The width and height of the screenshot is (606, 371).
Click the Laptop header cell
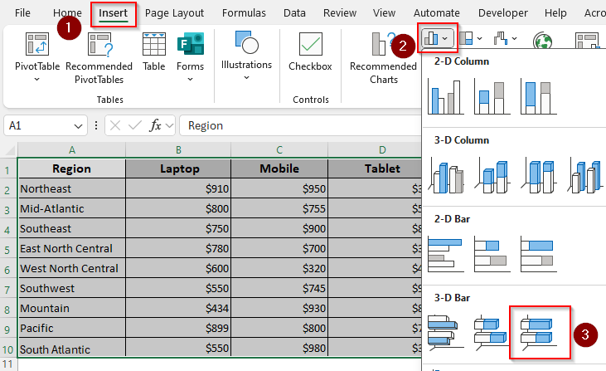(178, 168)
